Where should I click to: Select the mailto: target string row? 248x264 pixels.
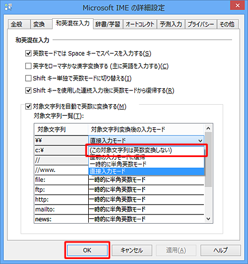pyautogui.click(x=61, y=209)
